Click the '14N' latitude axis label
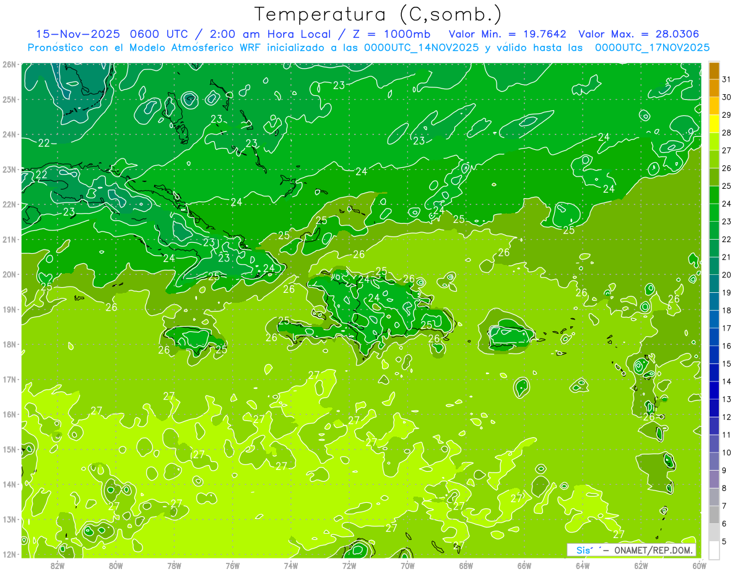 pyautogui.click(x=10, y=484)
